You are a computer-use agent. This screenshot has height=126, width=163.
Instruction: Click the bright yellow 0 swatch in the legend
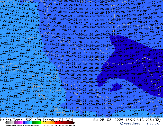click(42, 123)
